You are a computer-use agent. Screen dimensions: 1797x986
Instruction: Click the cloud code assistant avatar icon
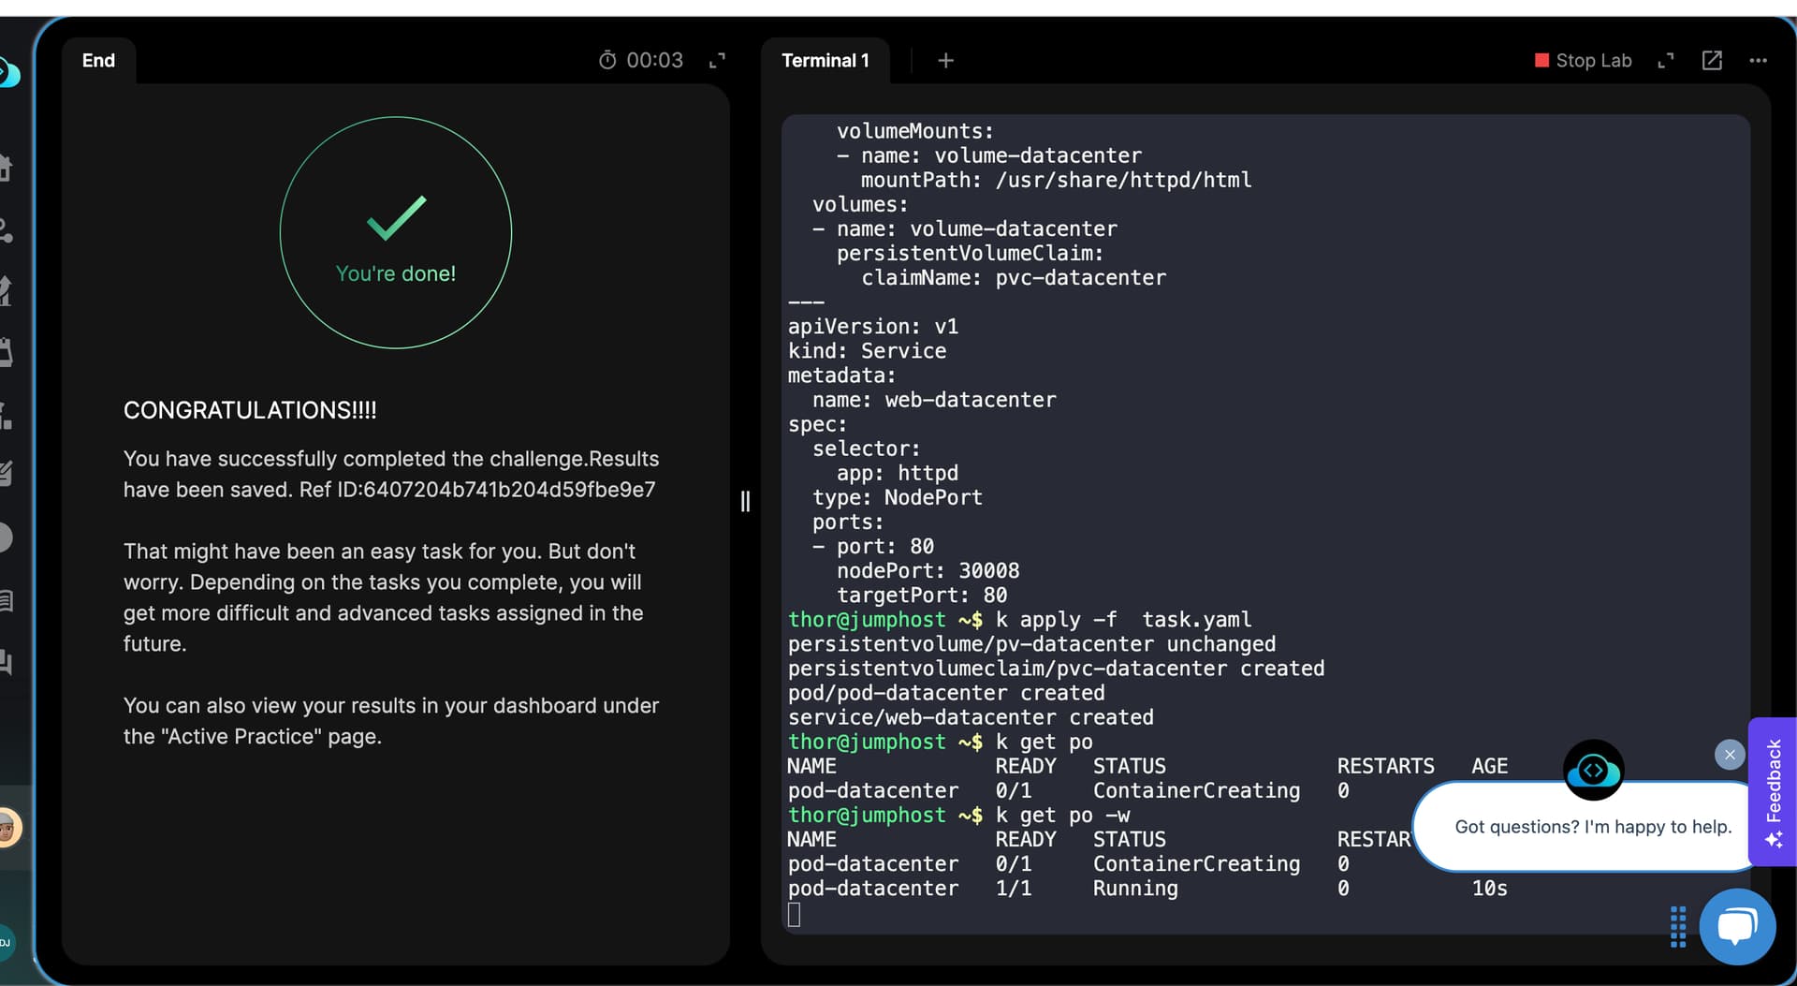tap(1593, 771)
